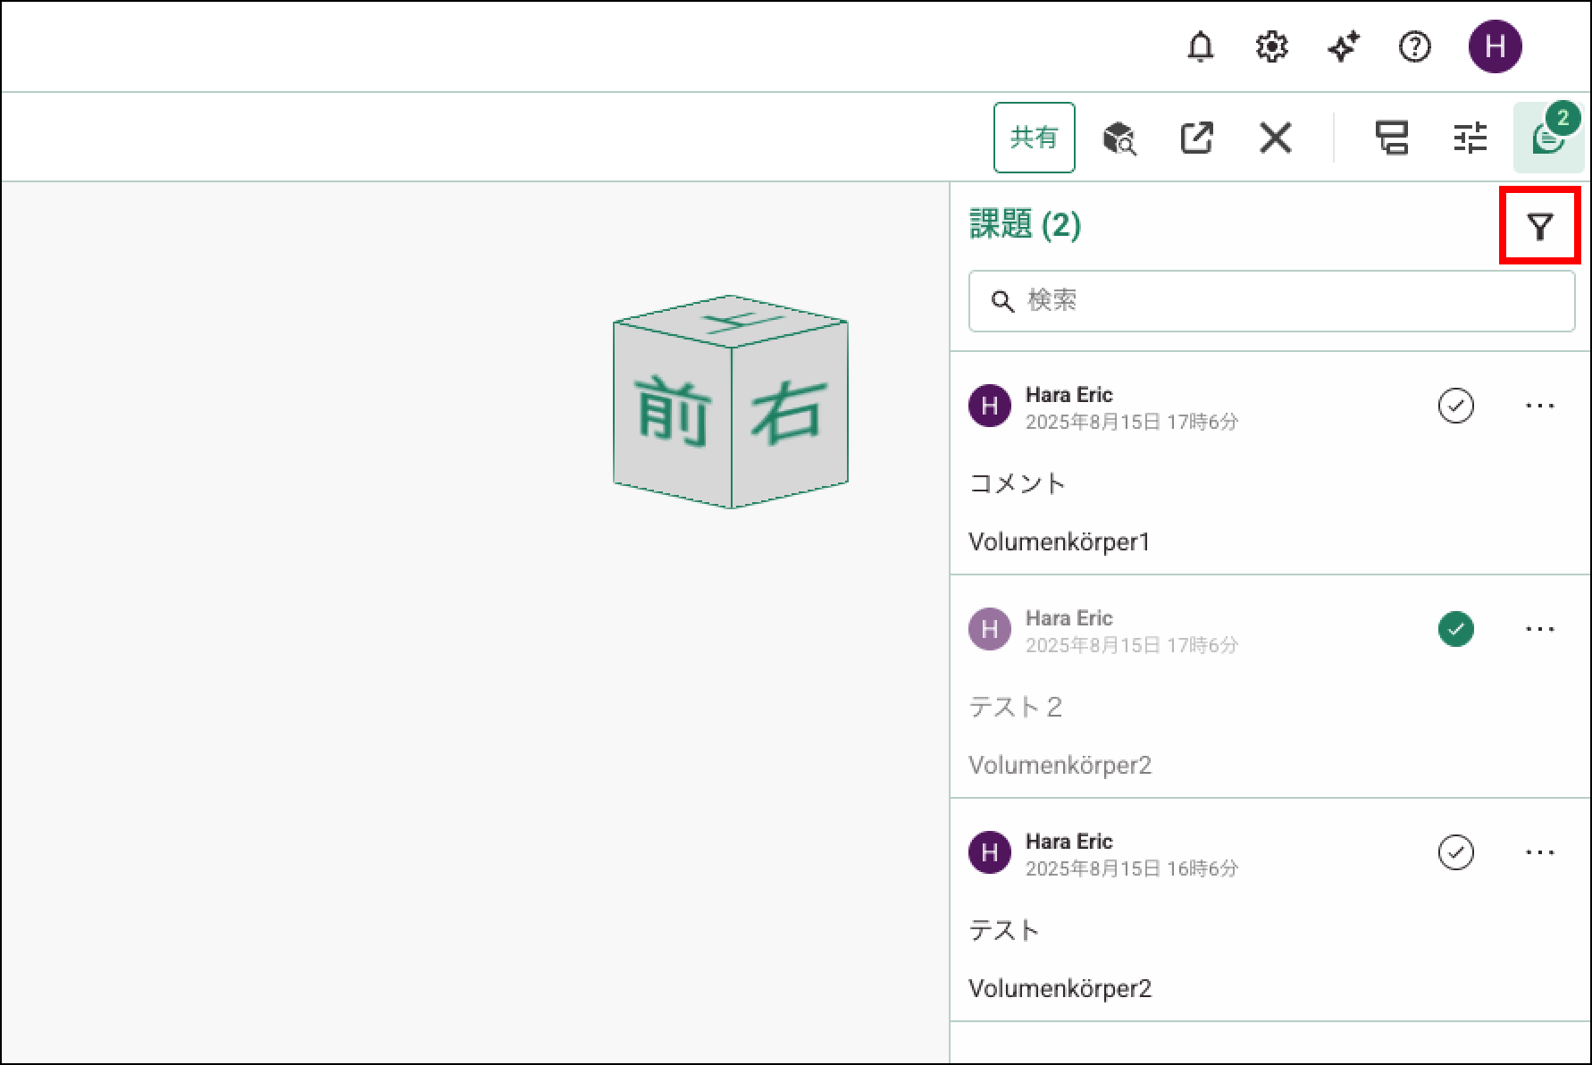The width and height of the screenshot is (1592, 1065).
Task: Open the help question mark icon
Action: pos(1414,46)
